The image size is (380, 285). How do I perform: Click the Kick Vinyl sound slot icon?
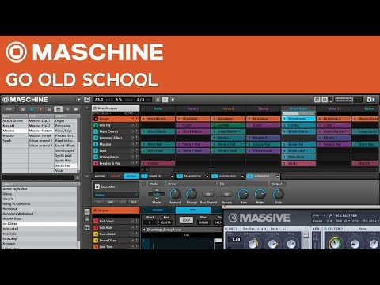tap(96, 221)
